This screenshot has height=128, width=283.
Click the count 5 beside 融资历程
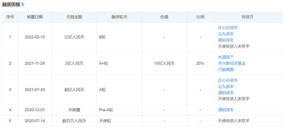[22, 5]
